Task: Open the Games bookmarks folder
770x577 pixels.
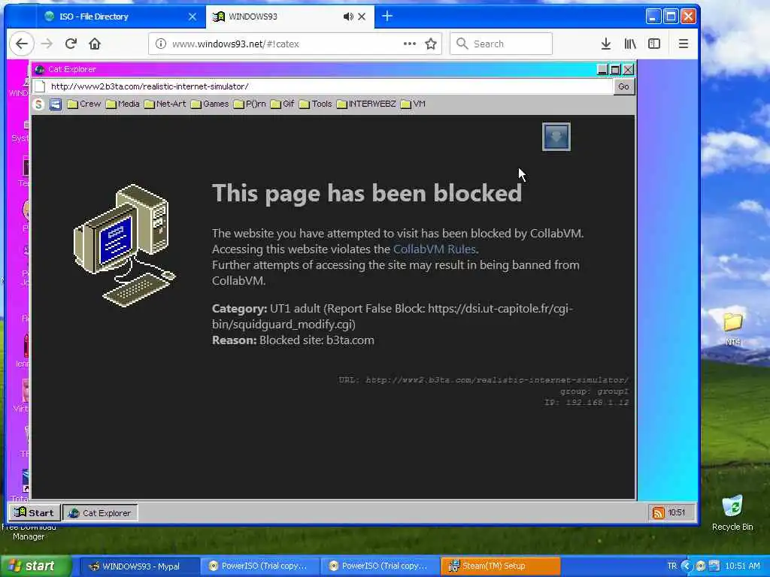Action: click(x=210, y=104)
